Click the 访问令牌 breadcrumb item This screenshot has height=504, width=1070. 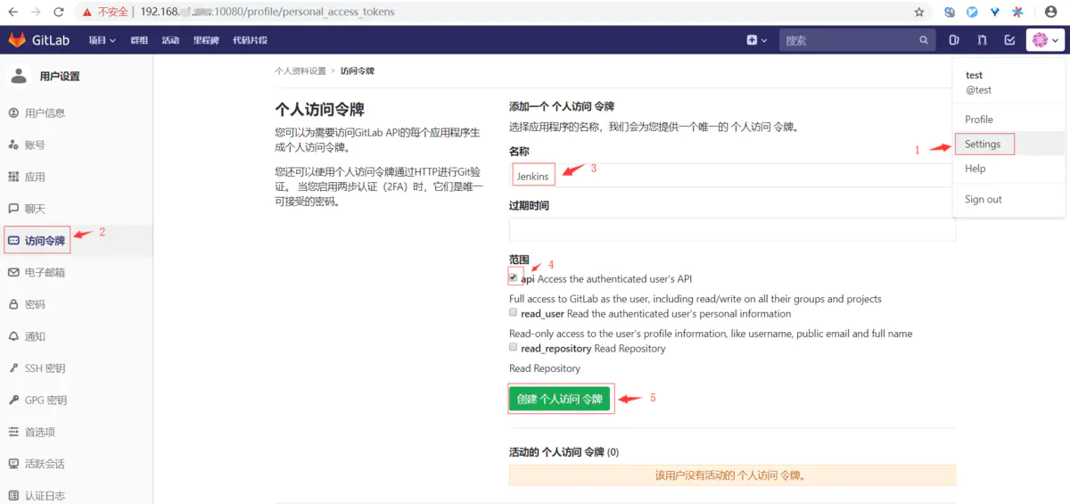pyautogui.click(x=358, y=70)
